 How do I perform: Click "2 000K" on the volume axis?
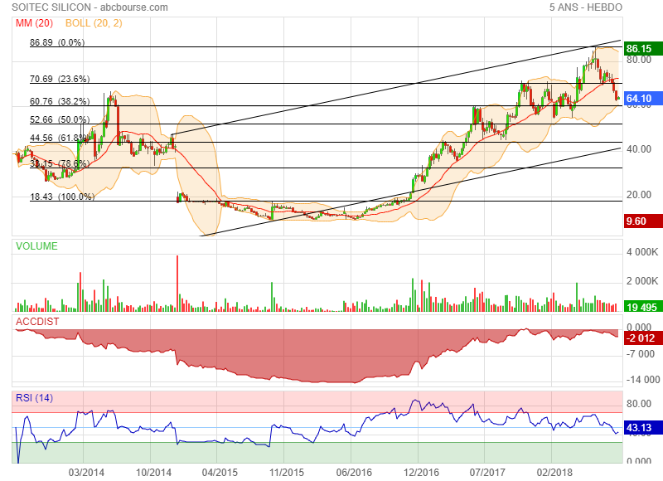point(642,281)
